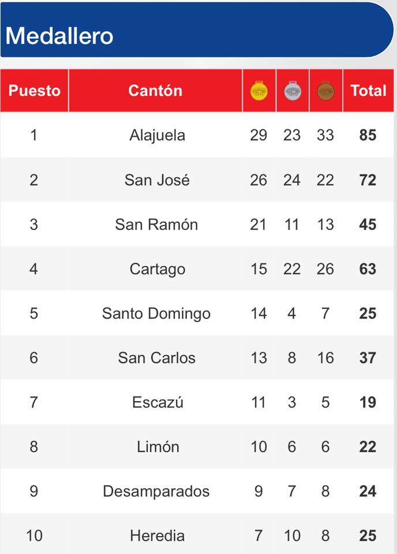The image size is (397, 554).
Task: Select the Puesto column header
Action: click(34, 91)
